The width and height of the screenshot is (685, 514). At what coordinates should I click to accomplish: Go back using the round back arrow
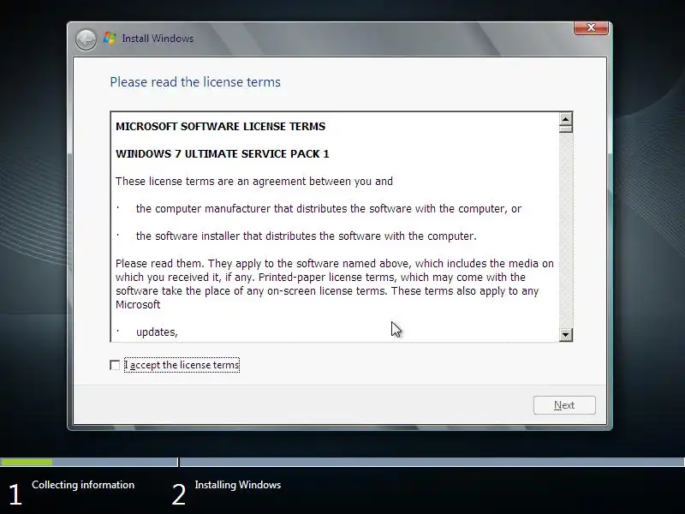(x=86, y=39)
